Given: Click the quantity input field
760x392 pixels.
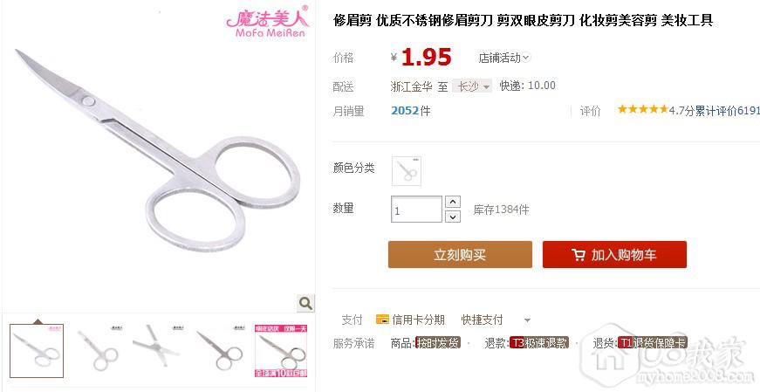Looking at the screenshot, I should pos(416,210).
